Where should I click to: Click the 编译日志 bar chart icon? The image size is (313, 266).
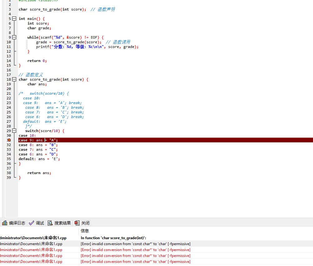(5, 223)
